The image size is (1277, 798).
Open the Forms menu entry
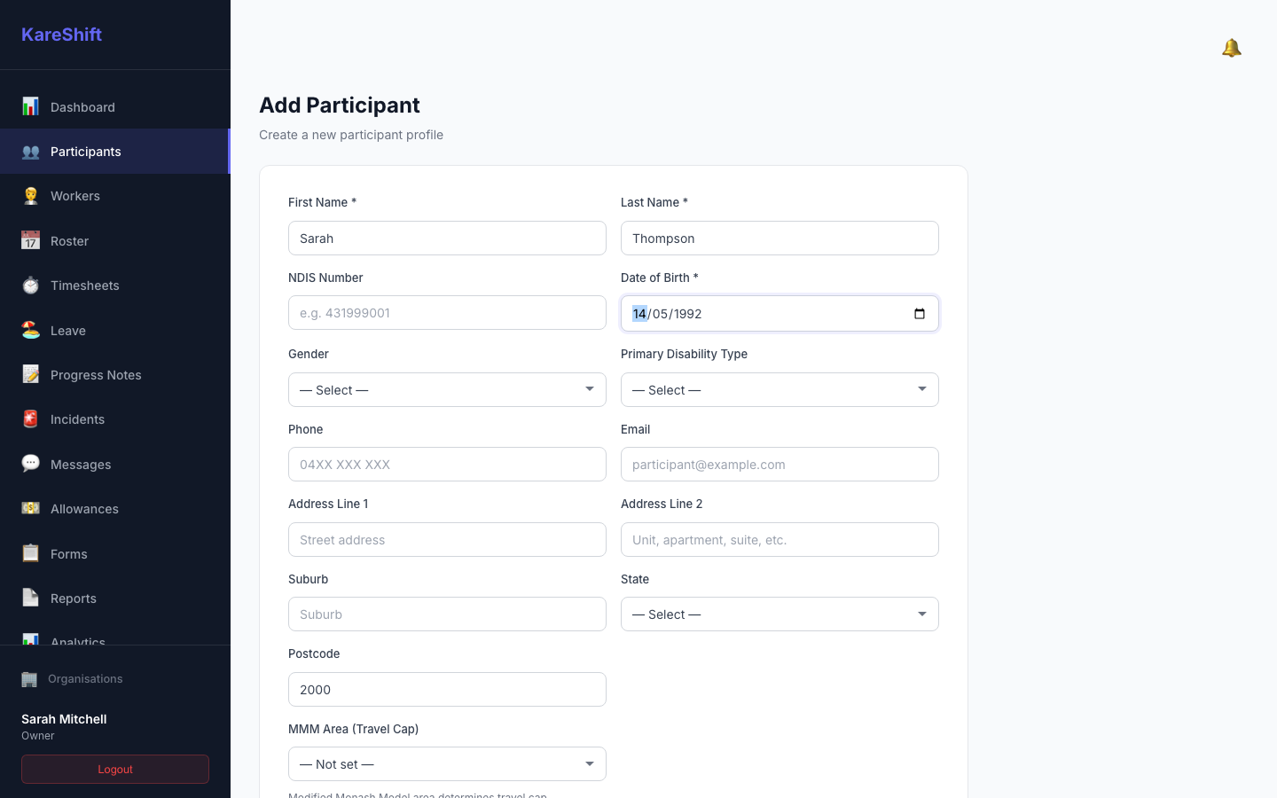115,553
